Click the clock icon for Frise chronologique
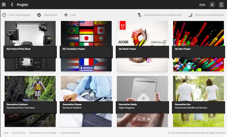Image resolution: width=227 pixels, height=137 pixels. tap(4, 15)
